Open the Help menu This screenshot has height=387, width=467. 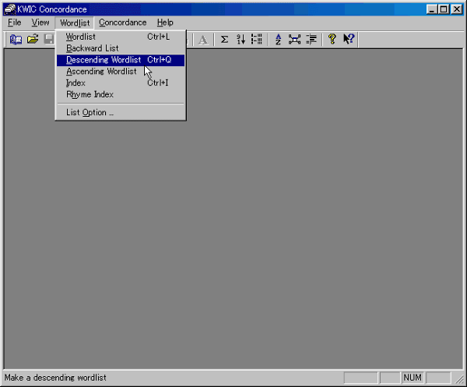coord(165,23)
